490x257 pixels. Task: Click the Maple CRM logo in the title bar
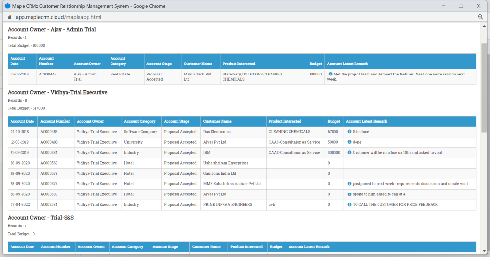(8, 6)
